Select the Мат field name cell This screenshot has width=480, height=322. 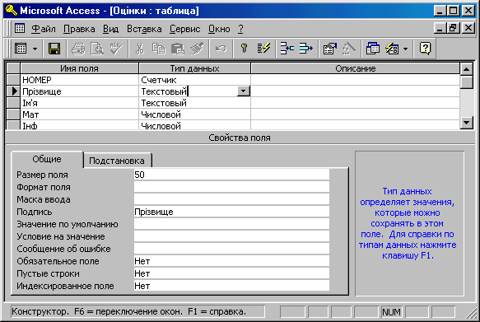(79, 114)
